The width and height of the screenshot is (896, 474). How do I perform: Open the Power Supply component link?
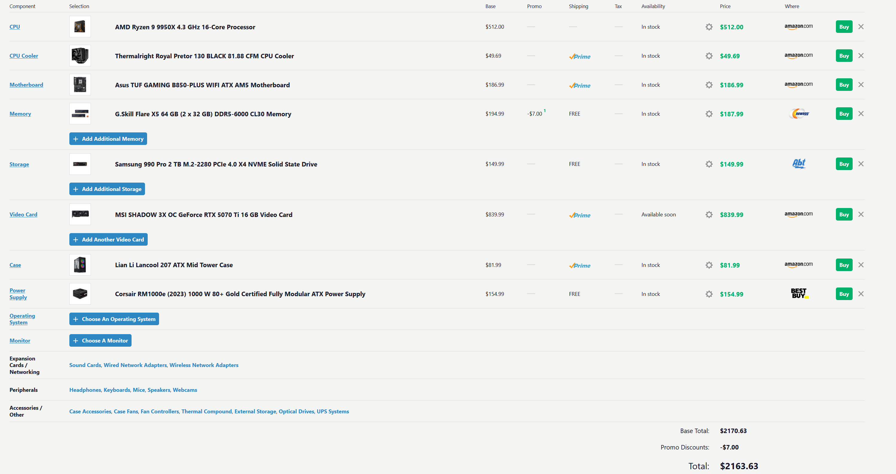pos(18,294)
